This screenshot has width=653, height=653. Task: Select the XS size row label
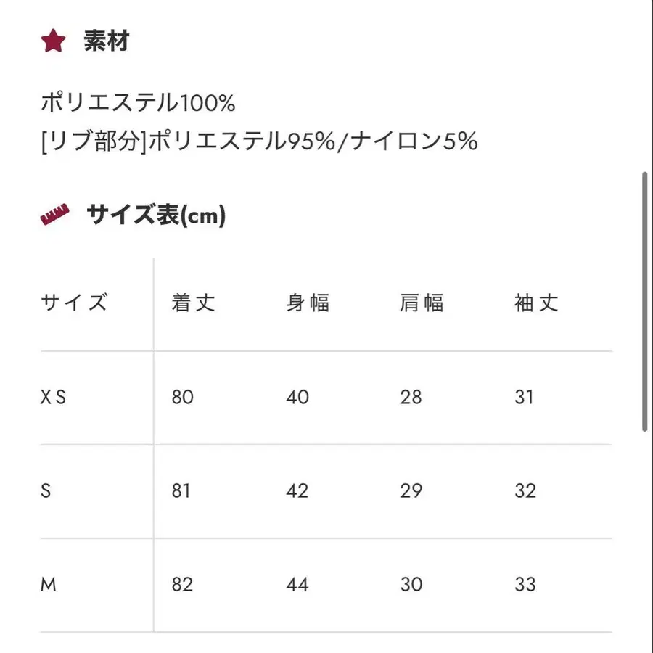click(x=53, y=397)
